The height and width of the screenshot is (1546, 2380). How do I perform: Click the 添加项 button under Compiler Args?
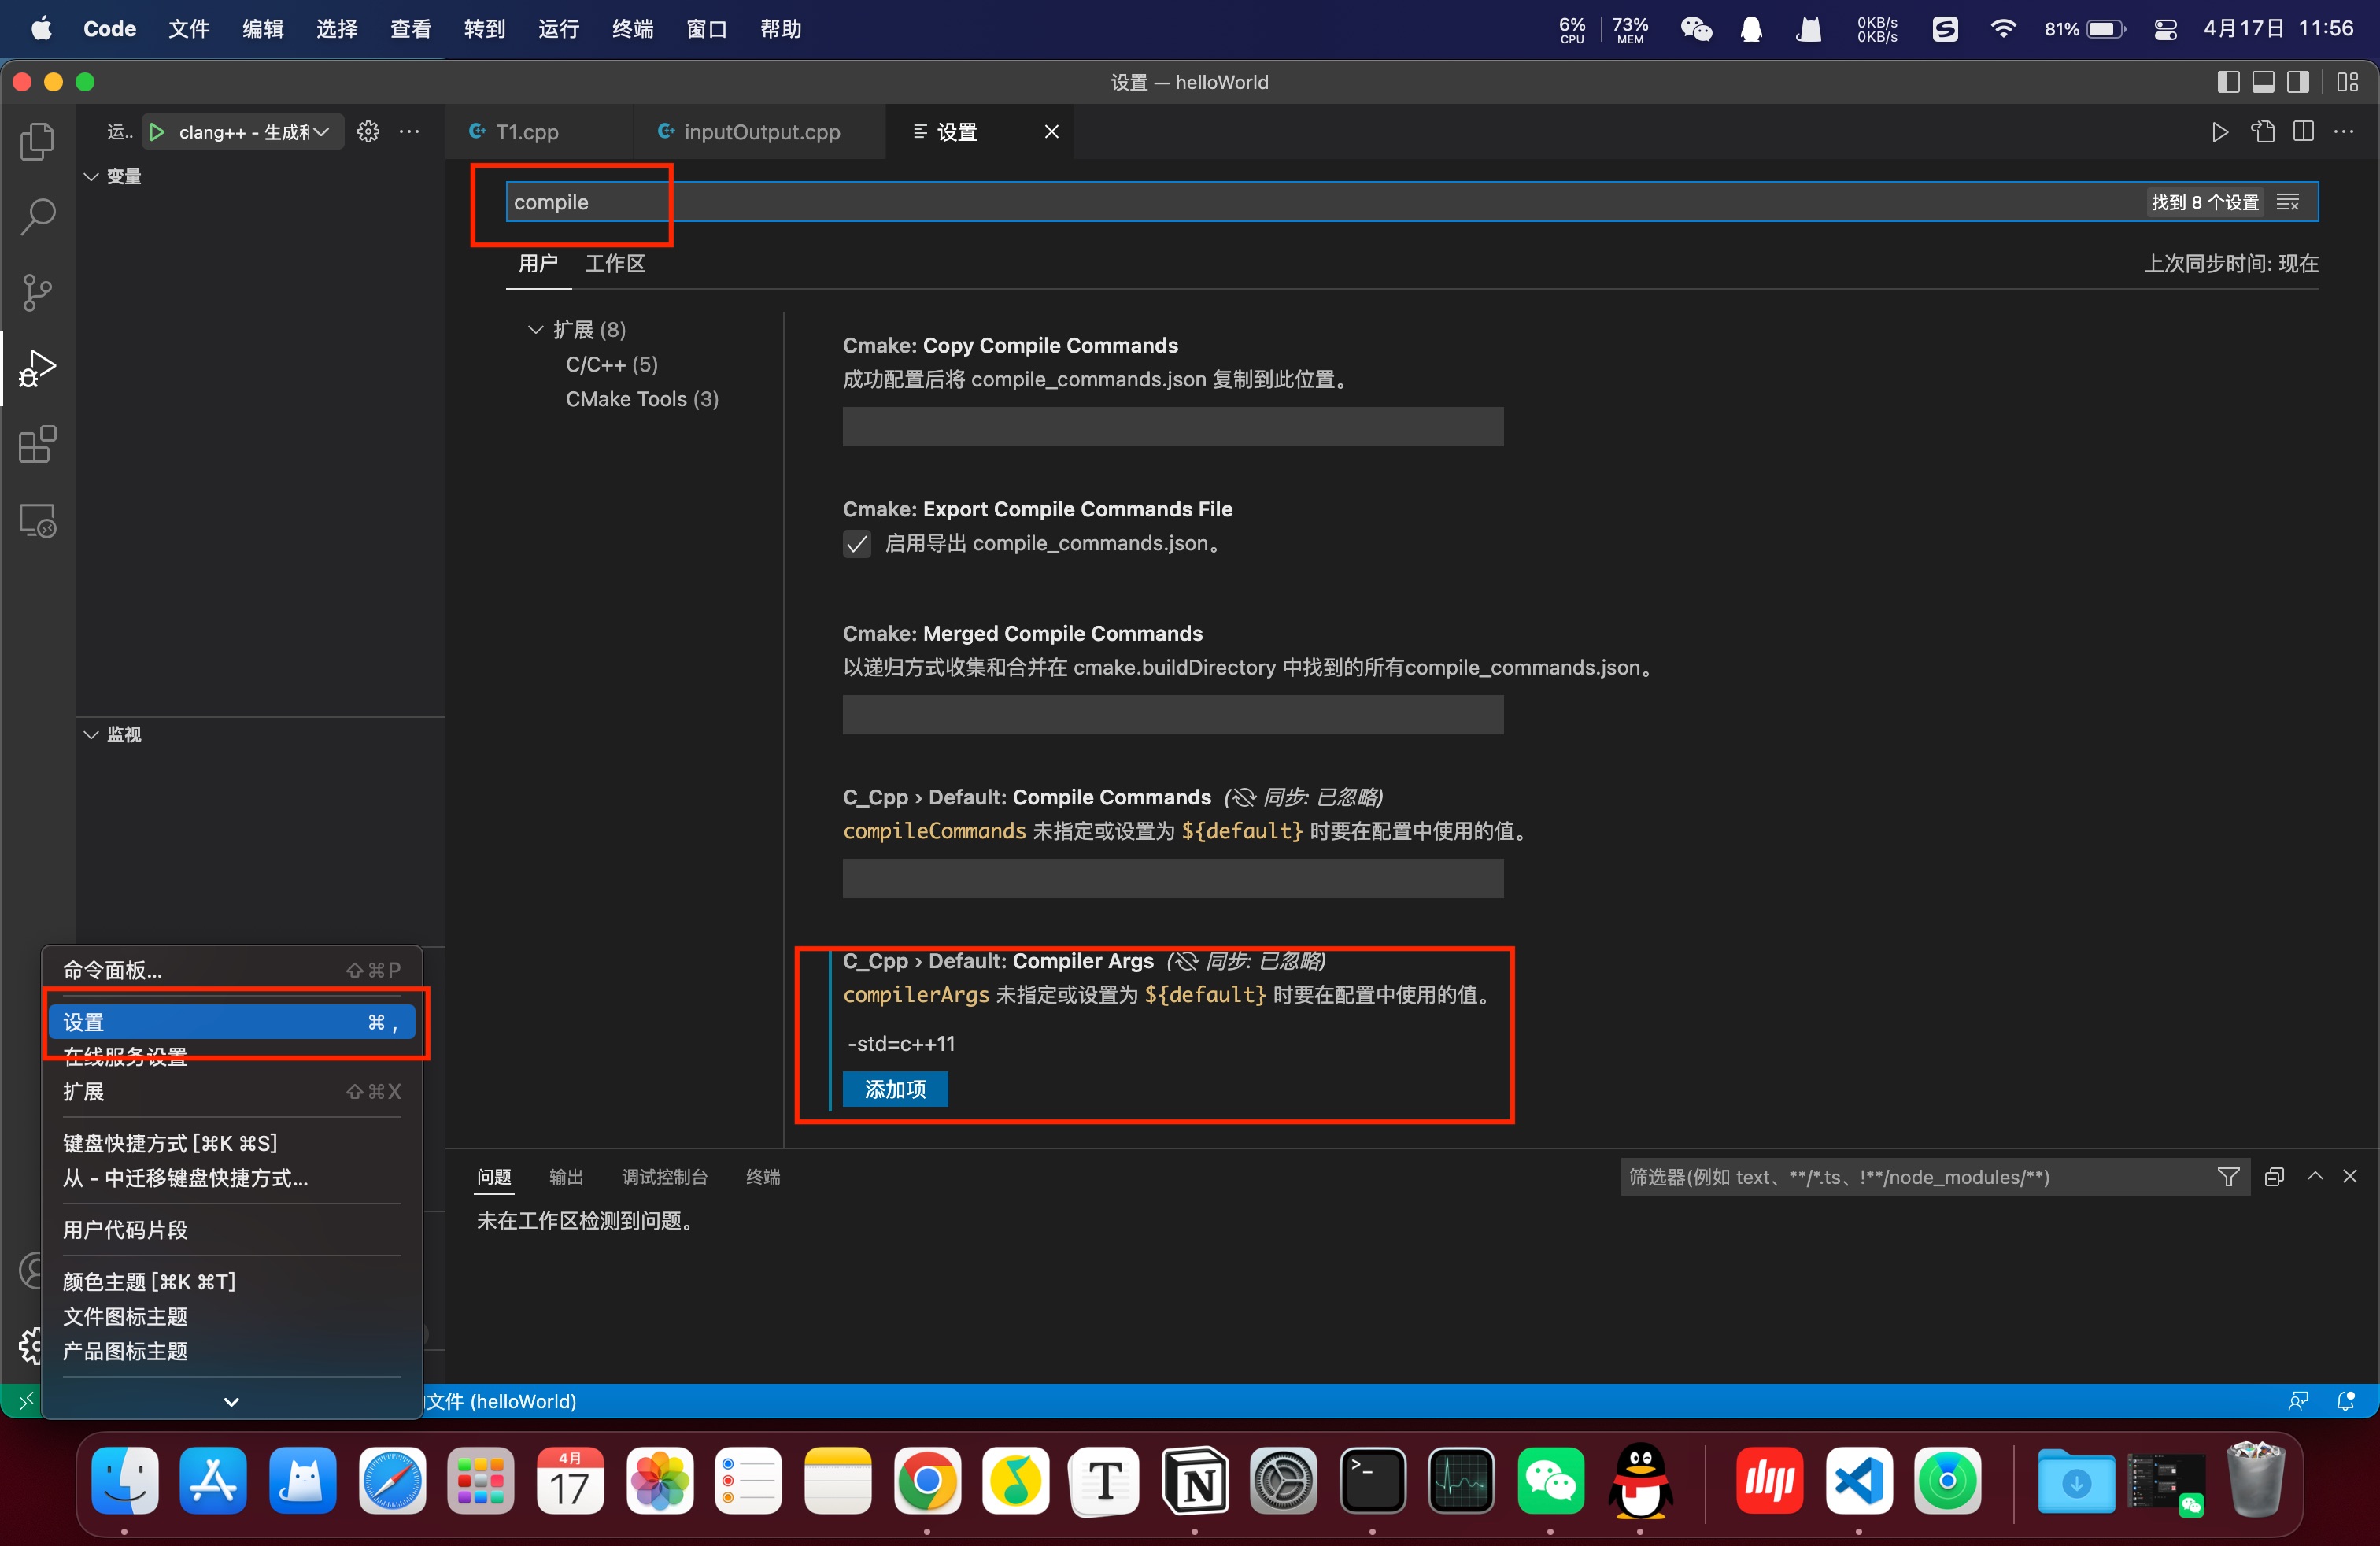tap(894, 1089)
